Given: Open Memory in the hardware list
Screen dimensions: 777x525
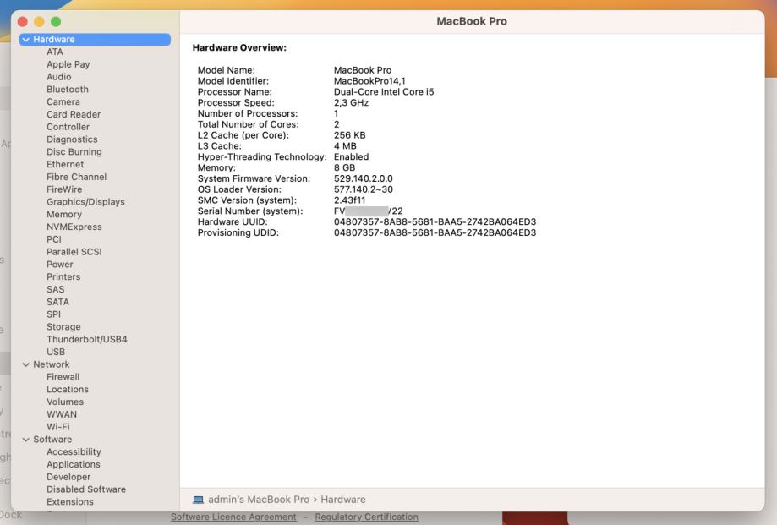Looking at the screenshot, I should tap(64, 215).
